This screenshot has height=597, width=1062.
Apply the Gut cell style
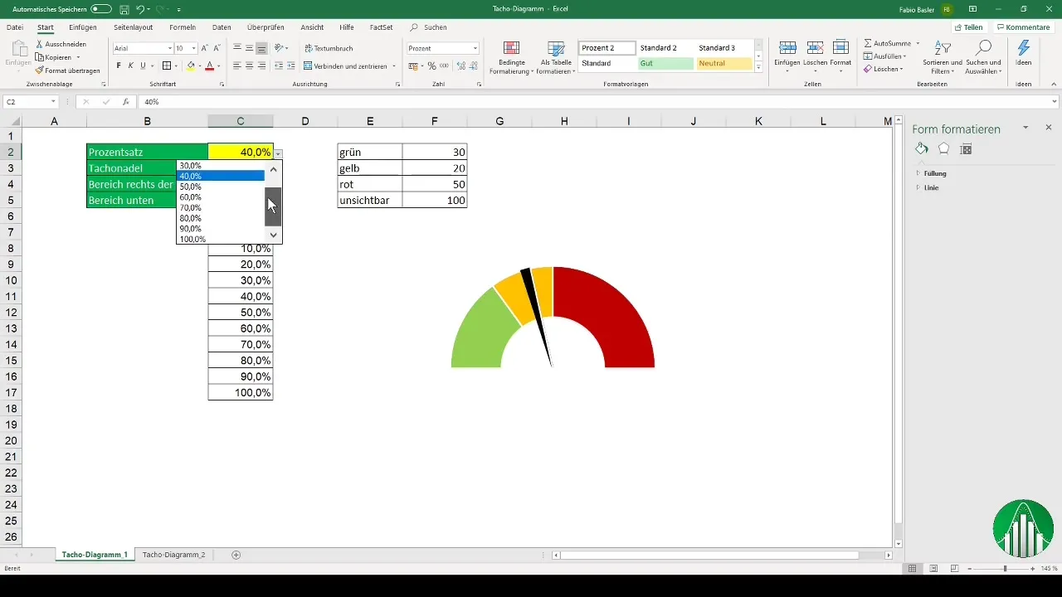[x=665, y=63]
